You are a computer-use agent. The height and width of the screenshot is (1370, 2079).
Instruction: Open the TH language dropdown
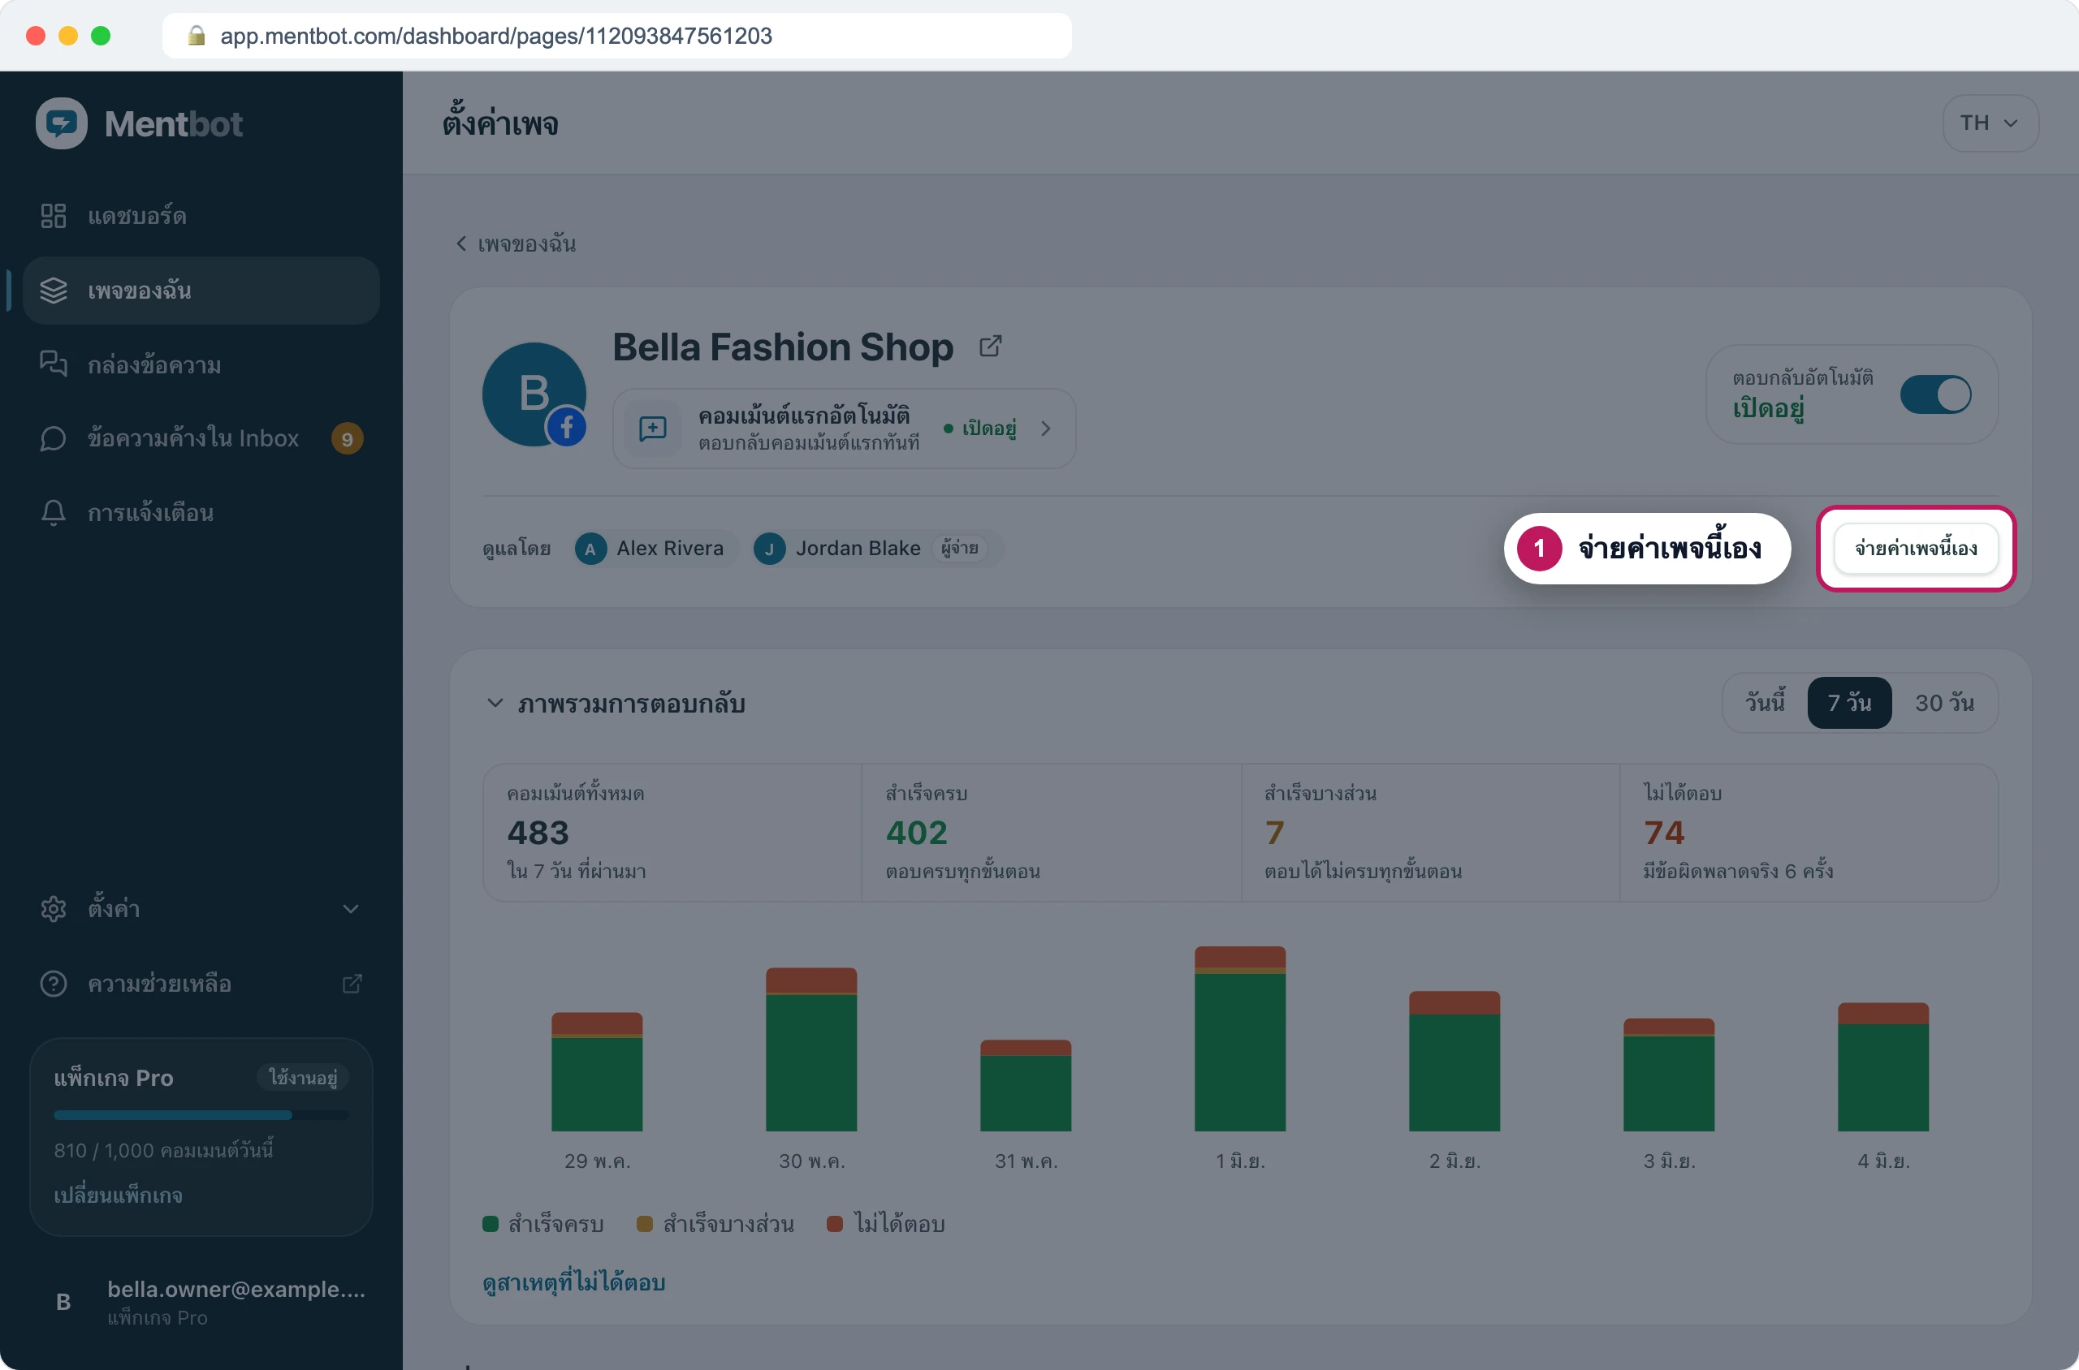pyautogui.click(x=1990, y=123)
